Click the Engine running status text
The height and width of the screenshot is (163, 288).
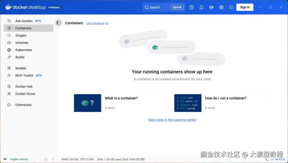pyautogui.click(x=19, y=159)
